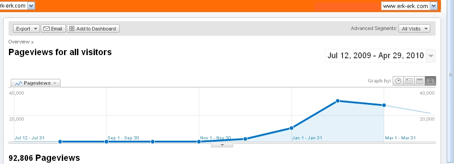454x164 pixels.
Task: Graph by week using the top-bar calendar icon
Action: 420,81
